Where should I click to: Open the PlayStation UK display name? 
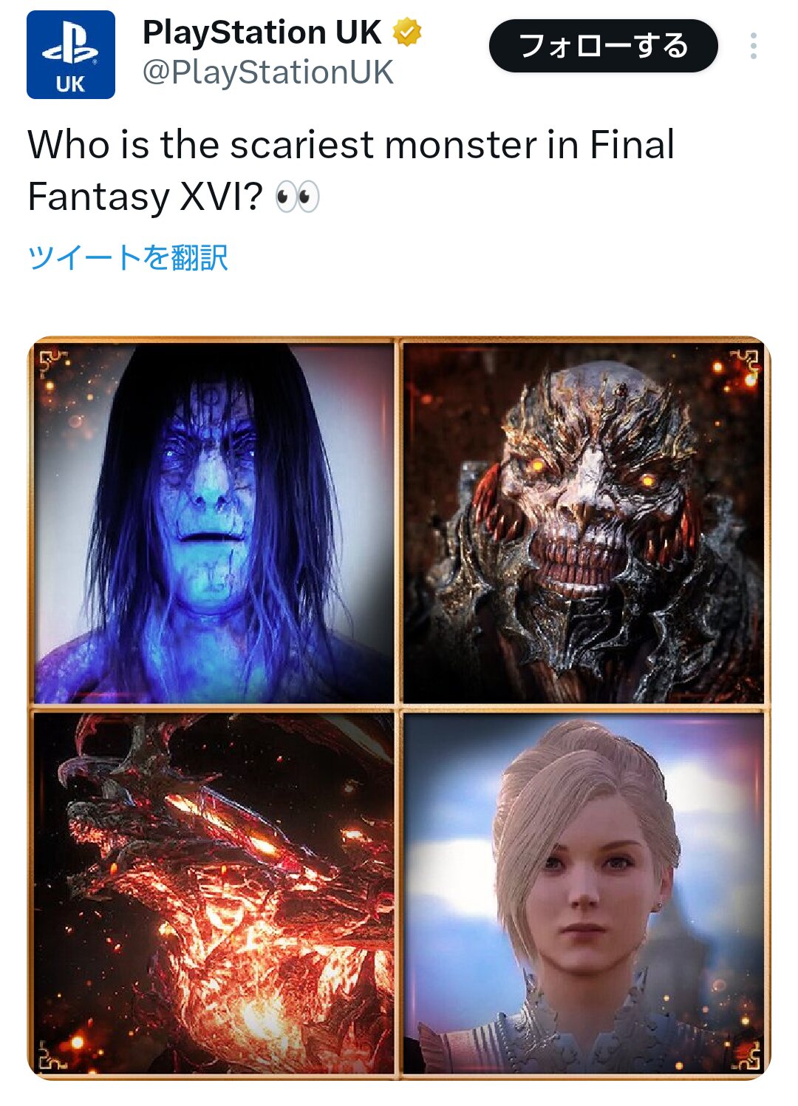click(262, 32)
